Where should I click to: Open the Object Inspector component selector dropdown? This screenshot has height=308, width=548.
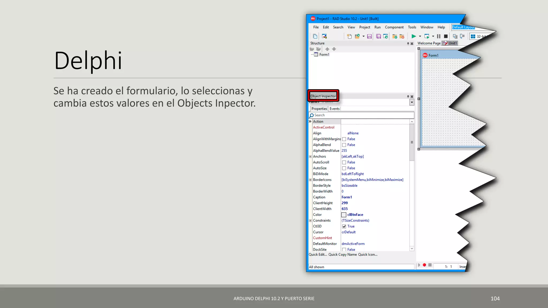click(x=412, y=102)
